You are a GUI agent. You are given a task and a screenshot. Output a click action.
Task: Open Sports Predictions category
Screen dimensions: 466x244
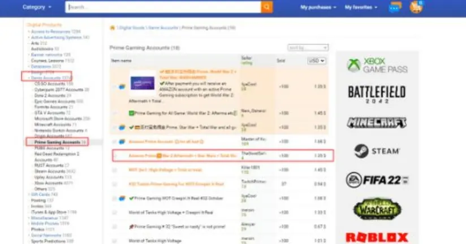pos(48,241)
